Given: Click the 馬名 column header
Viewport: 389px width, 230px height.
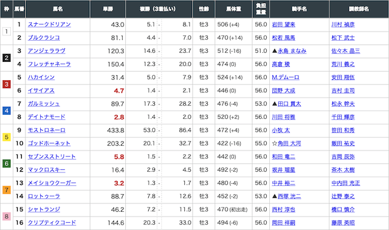Looking at the screenshot, I should click(x=58, y=9).
